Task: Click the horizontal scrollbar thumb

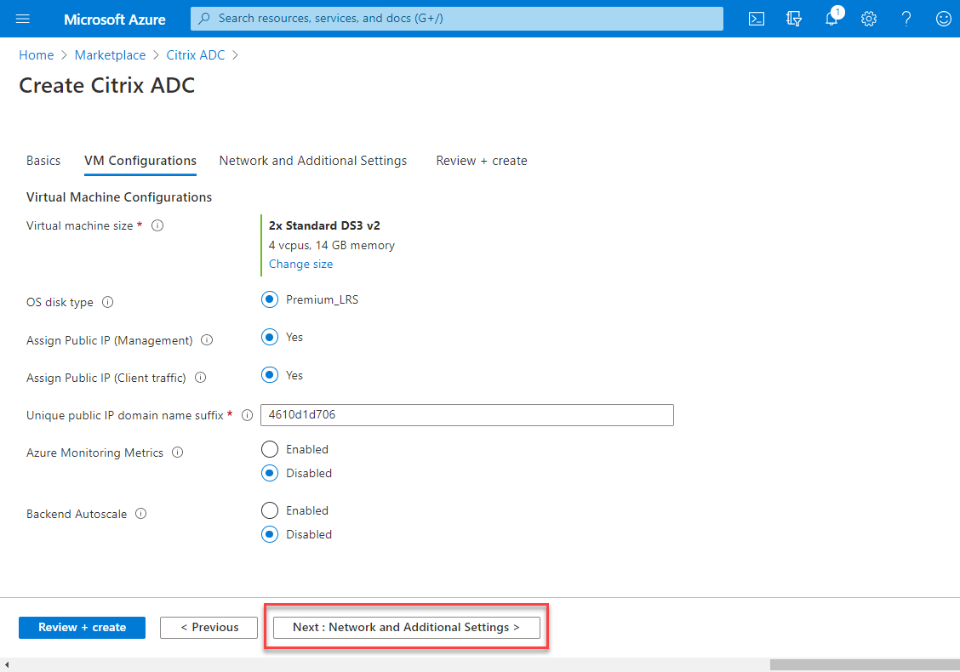Action: point(865,665)
